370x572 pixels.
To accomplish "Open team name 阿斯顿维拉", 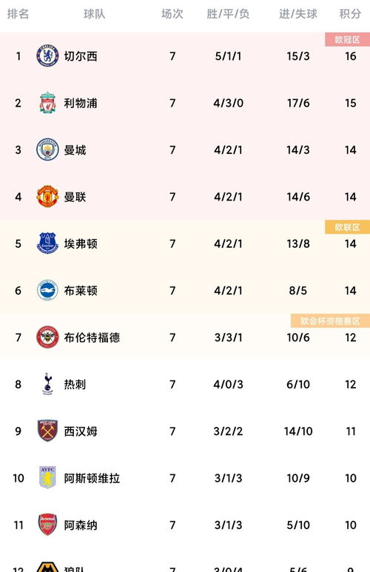I will coord(92,478).
